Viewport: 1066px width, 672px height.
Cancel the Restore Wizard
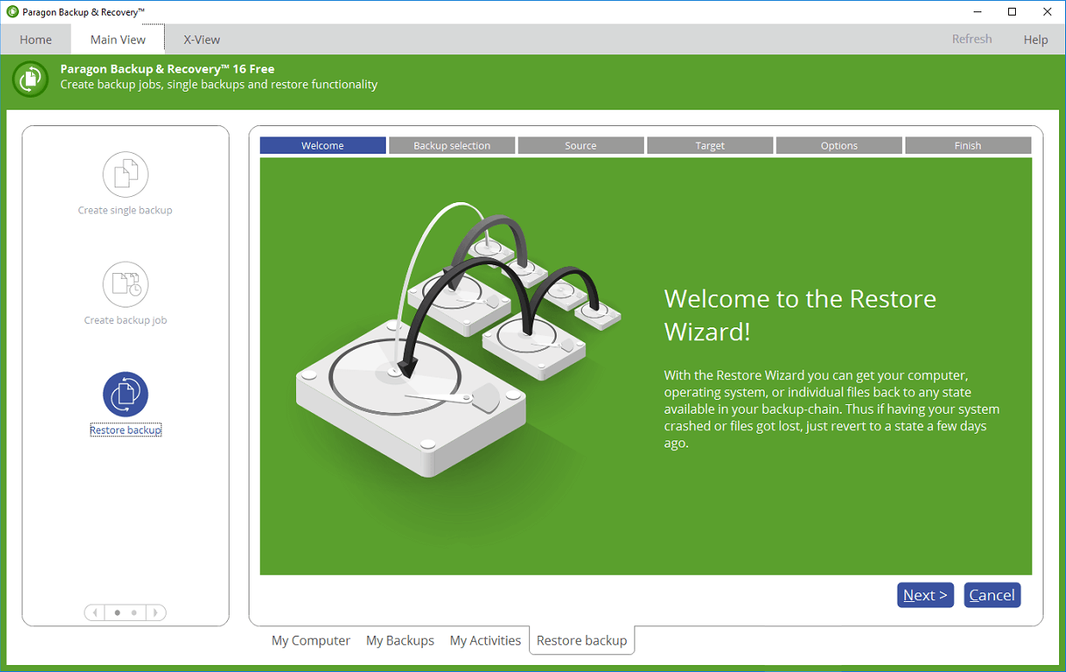tap(992, 595)
